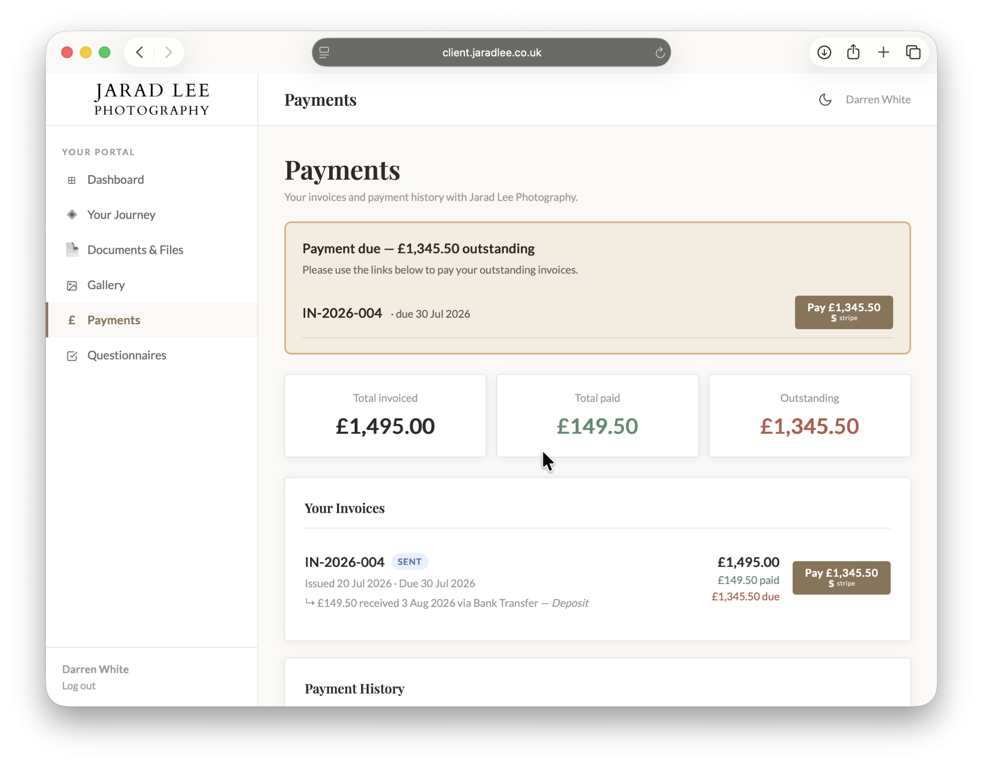Click the Safari downloads icon
This screenshot has width=983, height=767.
(x=824, y=52)
